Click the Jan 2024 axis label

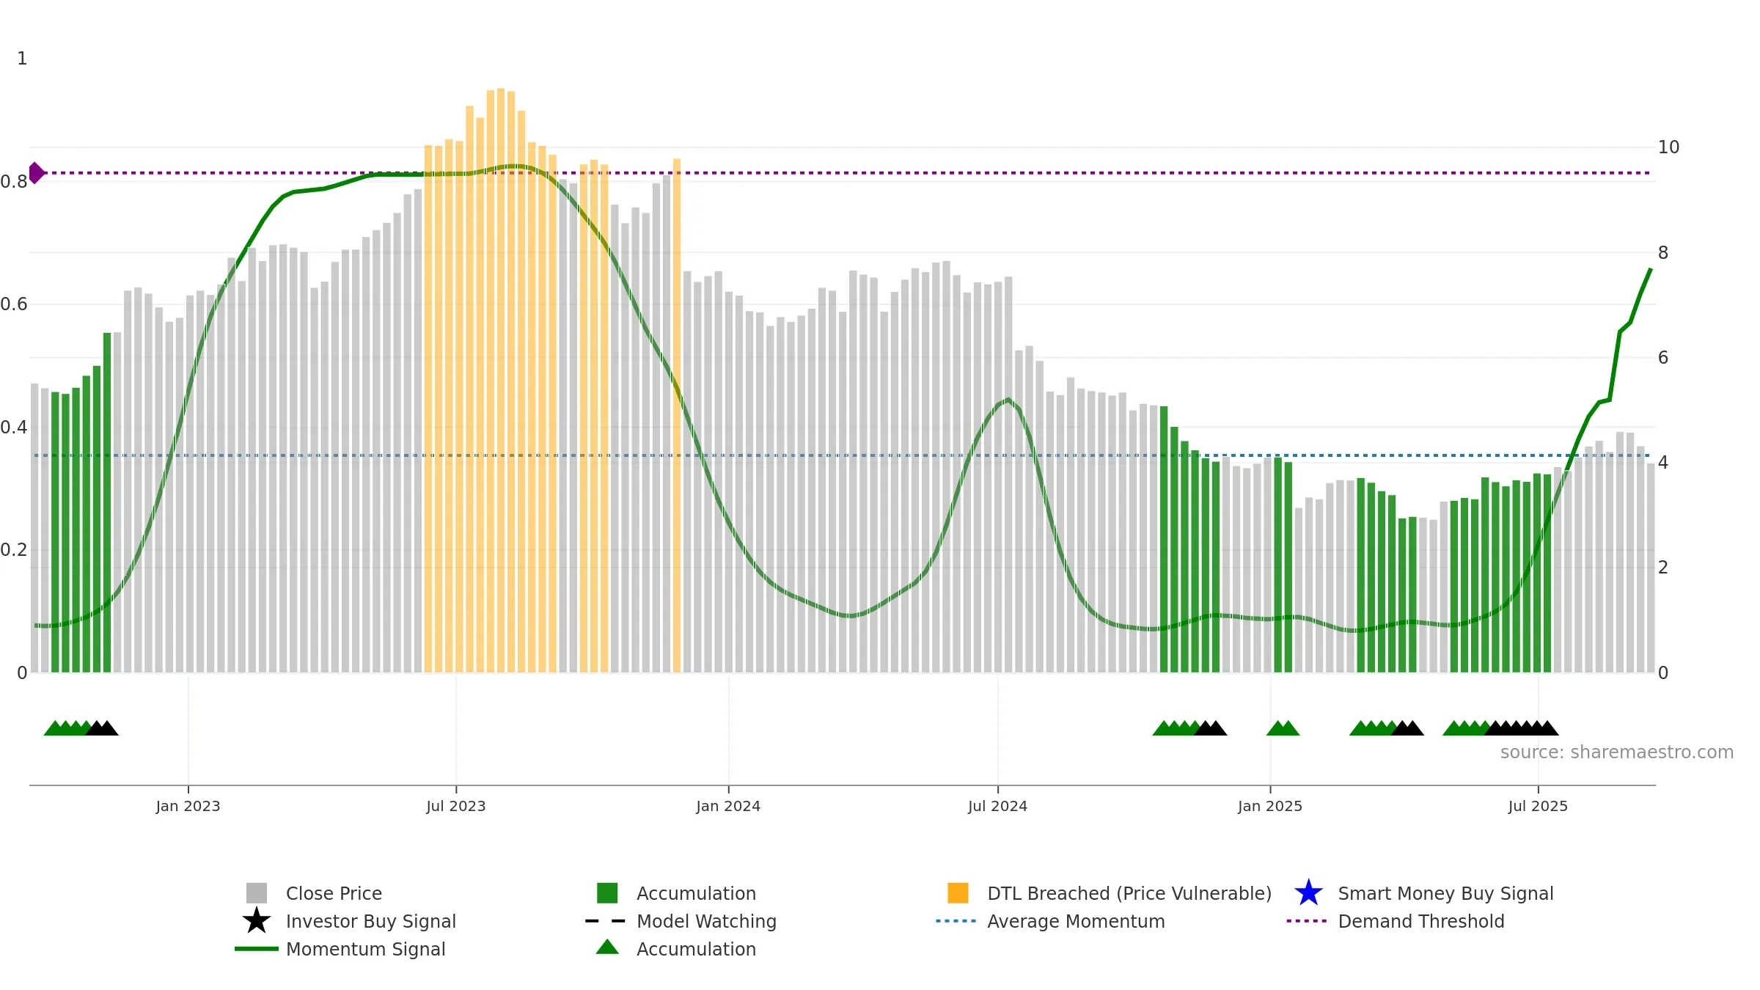tap(728, 807)
